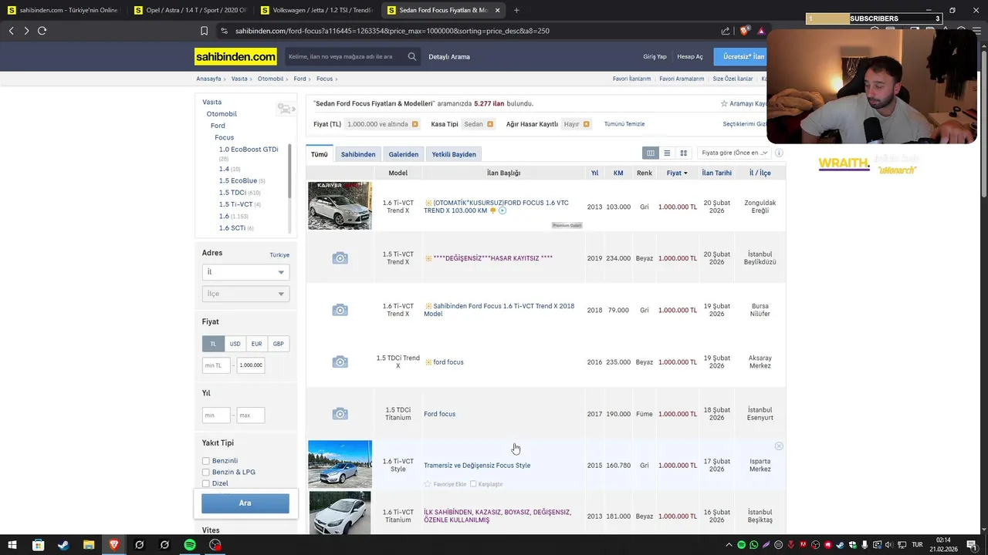
Task: Switch to classic table list view icon
Action: click(651, 153)
